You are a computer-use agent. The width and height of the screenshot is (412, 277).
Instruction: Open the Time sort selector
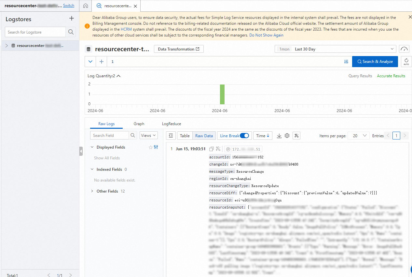263,136
